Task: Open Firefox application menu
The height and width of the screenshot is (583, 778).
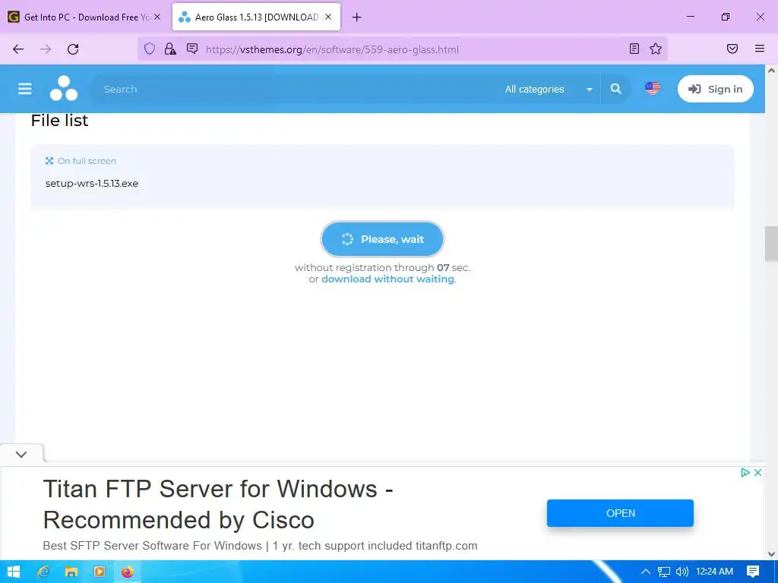Action: pos(760,49)
